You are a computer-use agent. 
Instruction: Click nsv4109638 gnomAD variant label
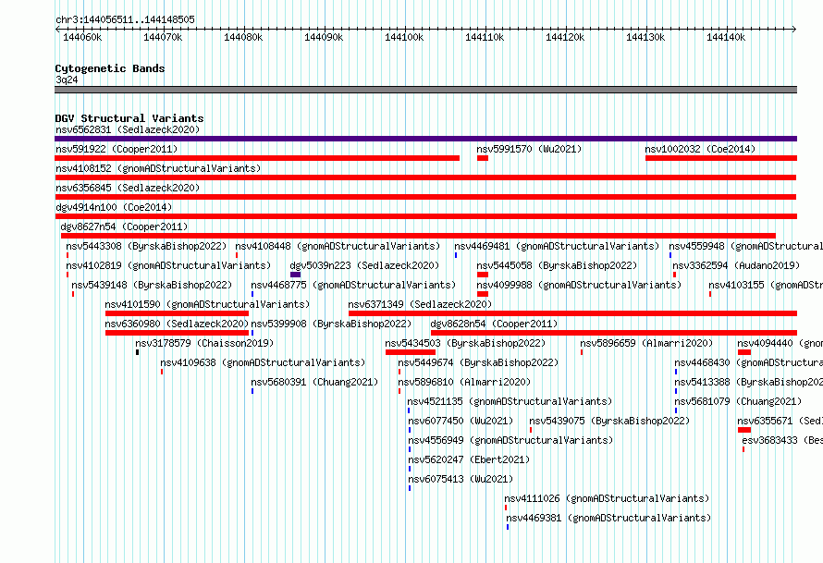263,362
